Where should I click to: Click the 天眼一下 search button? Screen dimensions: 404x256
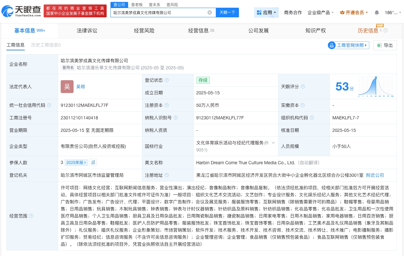click(x=227, y=13)
